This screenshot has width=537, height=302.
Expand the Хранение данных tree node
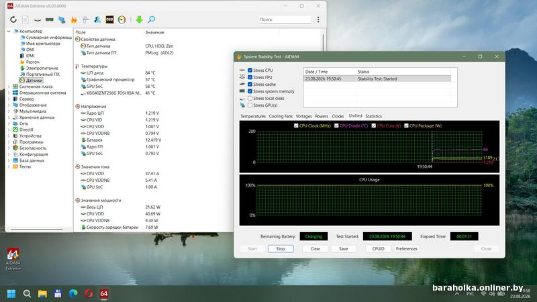[9, 117]
